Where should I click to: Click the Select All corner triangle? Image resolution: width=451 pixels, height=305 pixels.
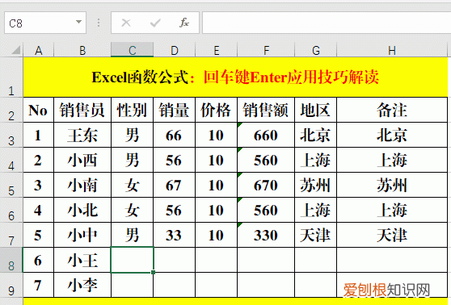click(16, 50)
